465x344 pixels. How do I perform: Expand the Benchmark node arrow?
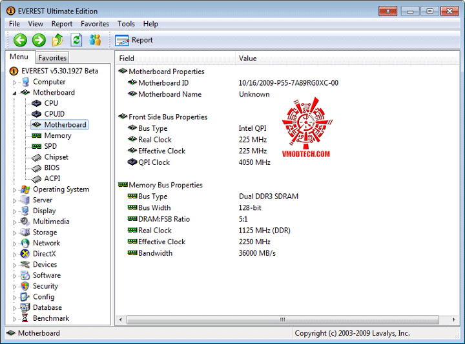(x=14, y=319)
